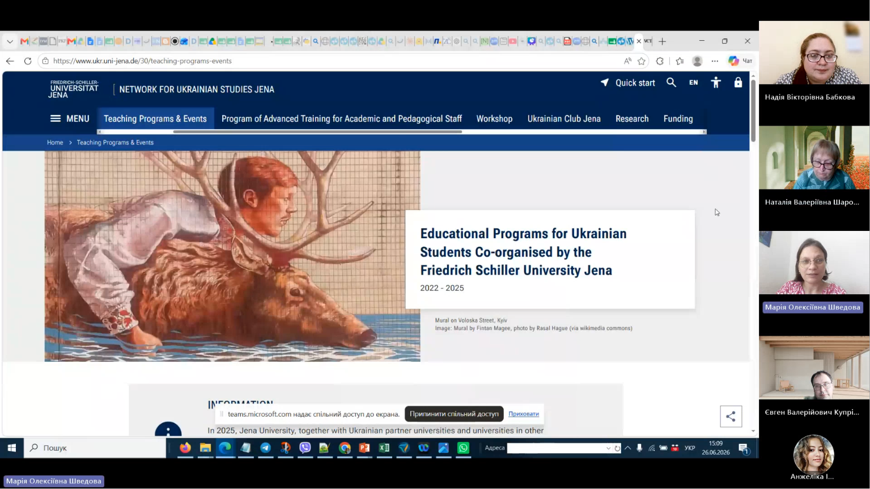This screenshot has height=489, width=870.
Task: Click the Gmail tab in tab strip
Action: 24,41
